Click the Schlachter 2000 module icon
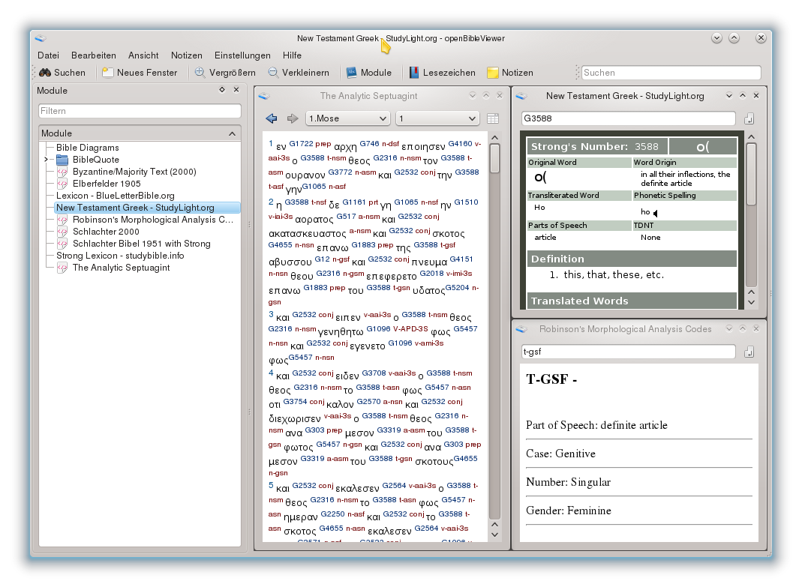Screen dimensions: 802x587 tap(62, 232)
